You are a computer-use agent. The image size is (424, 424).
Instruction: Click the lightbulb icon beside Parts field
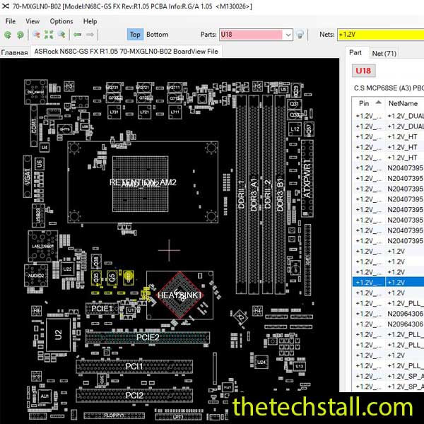pos(300,35)
